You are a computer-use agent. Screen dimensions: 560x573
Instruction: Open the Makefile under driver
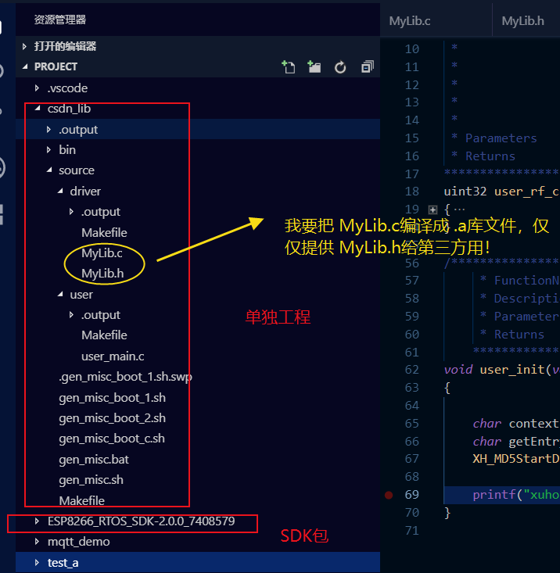104,232
